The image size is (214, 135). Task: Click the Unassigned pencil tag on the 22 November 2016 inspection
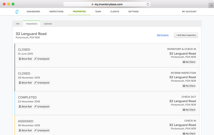coord(42,107)
